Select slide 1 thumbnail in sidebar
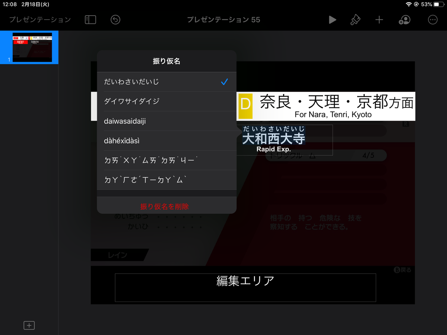 (29, 47)
